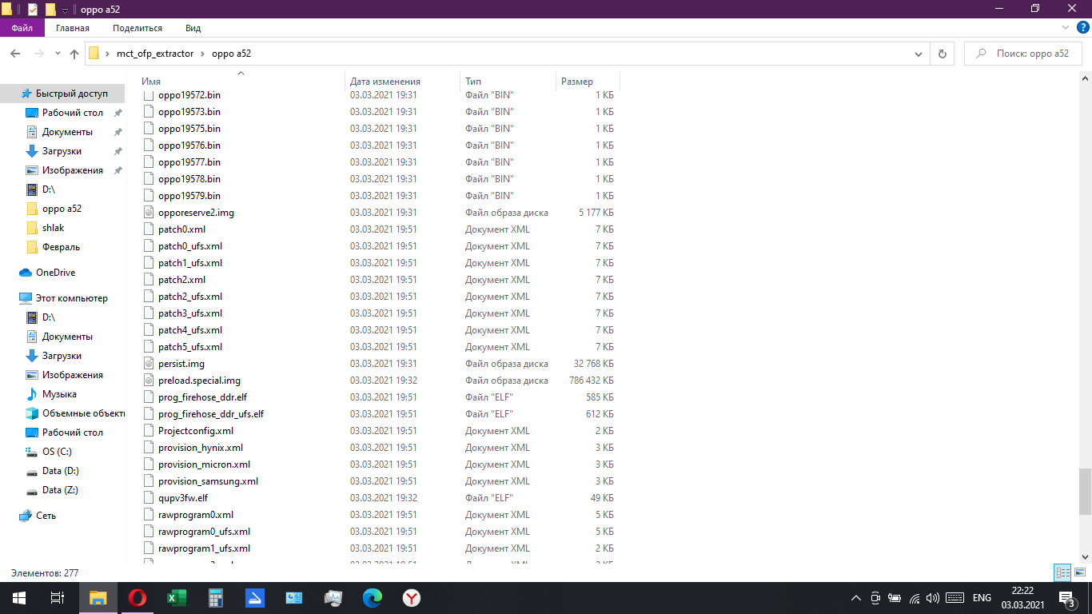1092x614 pixels.
Task: Select the file prog_firehose_ddr_ufs.elf
Action: [x=211, y=414]
